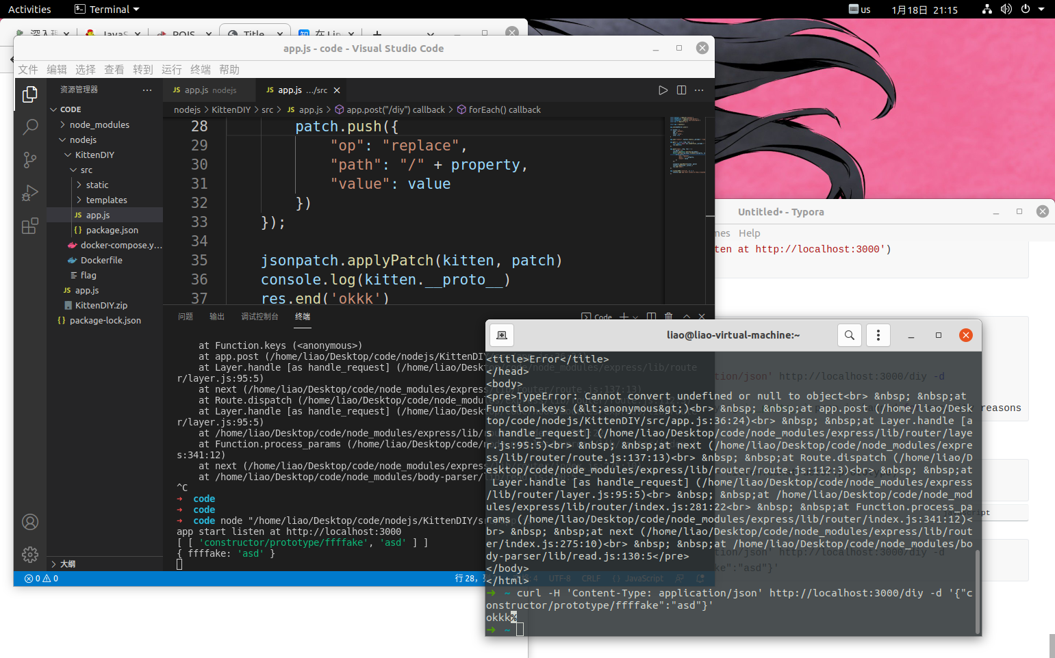Click the KittenDIY breadcrumb segment
The image size is (1055, 658).
[x=231, y=109]
